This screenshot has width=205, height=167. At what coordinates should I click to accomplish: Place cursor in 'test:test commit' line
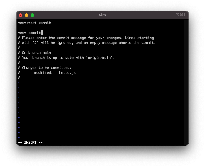(x=34, y=23)
